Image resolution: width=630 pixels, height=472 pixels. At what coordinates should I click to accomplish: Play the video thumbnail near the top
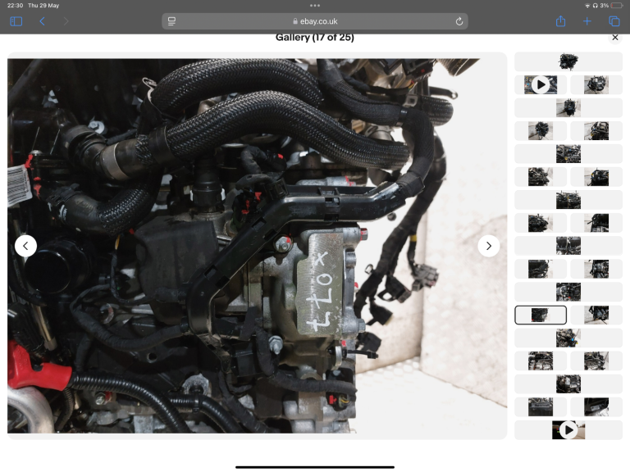coord(541,84)
